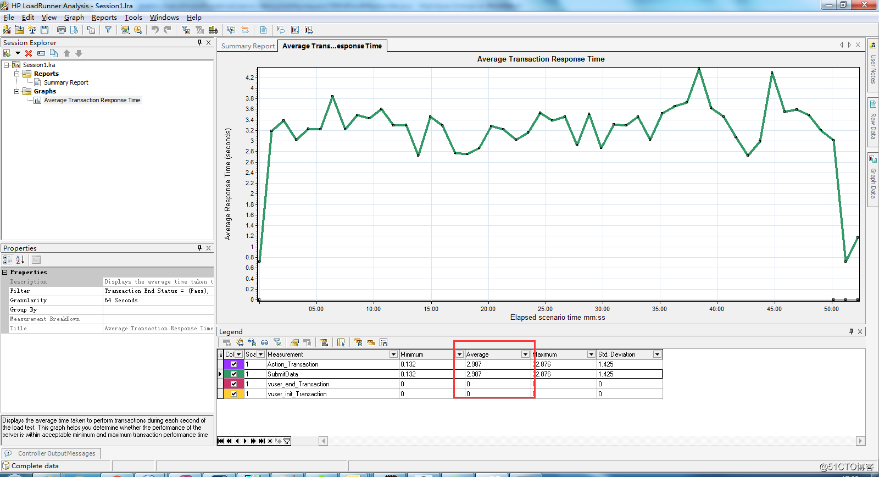Uncheck the Action_Transaction measurement checkbox
The width and height of the screenshot is (879, 477).
click(x=233, y=364)
